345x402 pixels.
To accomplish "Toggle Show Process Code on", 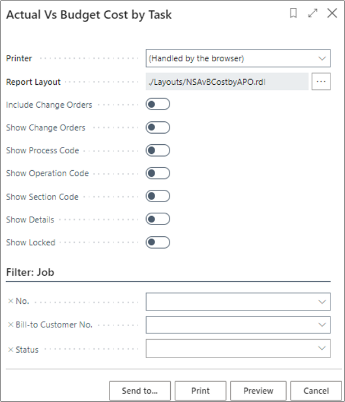I will (x=157, y=150).
